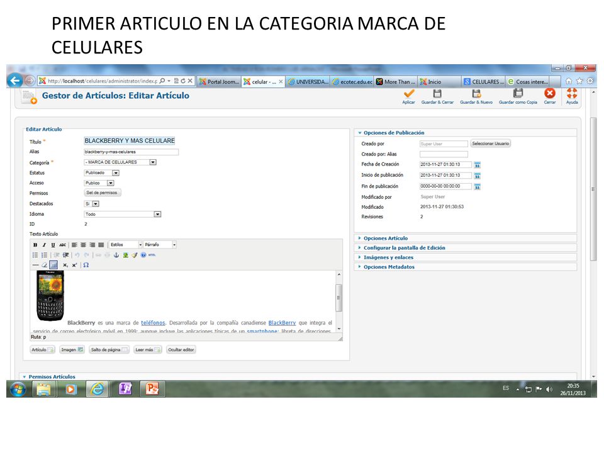Image resolution: width=604 pixels, height=453 pixels.
Task: Open the Fin de publicación calendar picker
Action: [x=478, y=187]
